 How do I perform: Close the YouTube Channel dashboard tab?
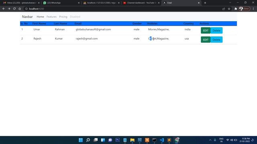[159, 3]
